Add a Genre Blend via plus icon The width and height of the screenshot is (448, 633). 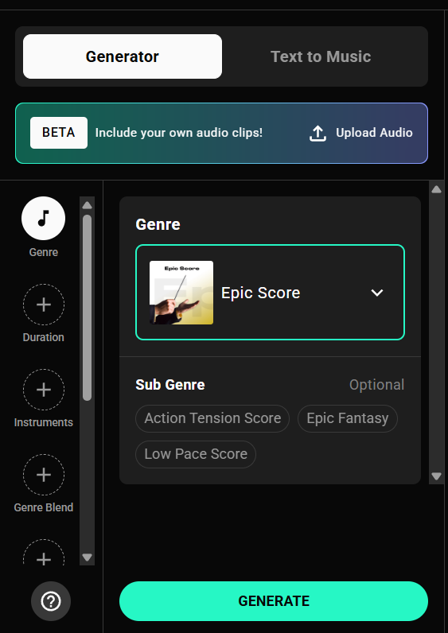[x=43, y=475]
